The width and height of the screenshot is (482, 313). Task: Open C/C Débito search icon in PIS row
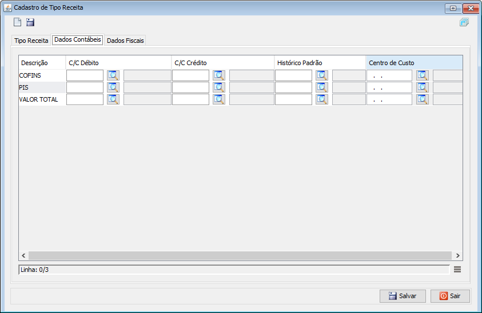point(113,87)
